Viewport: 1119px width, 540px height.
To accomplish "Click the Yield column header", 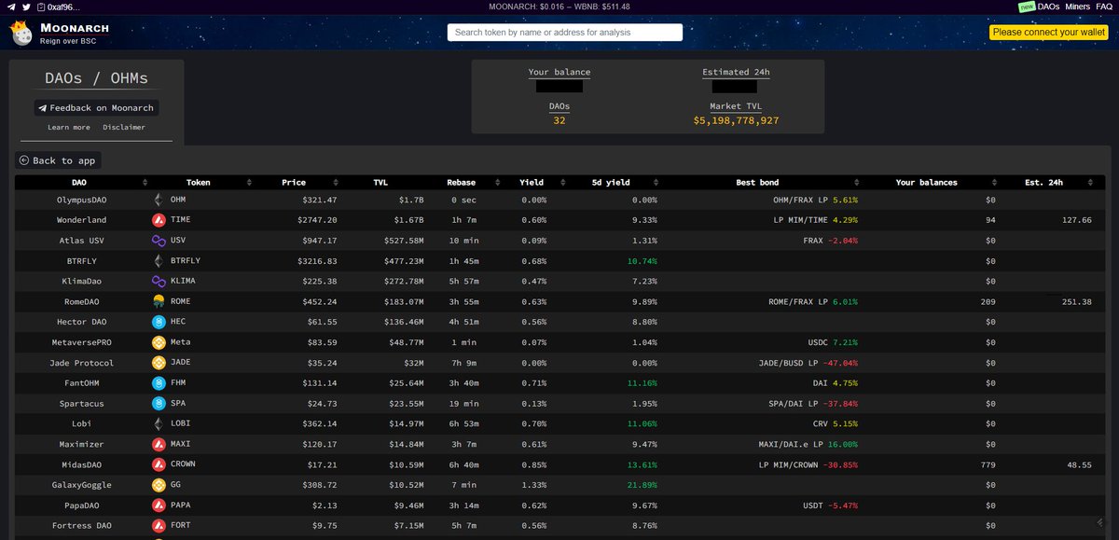I will (532, 183).
